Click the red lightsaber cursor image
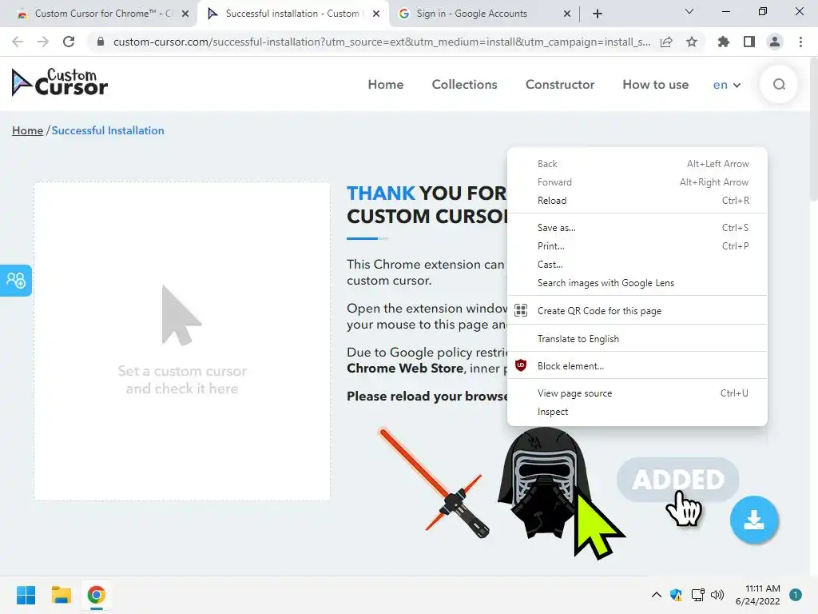 [434, 483]
